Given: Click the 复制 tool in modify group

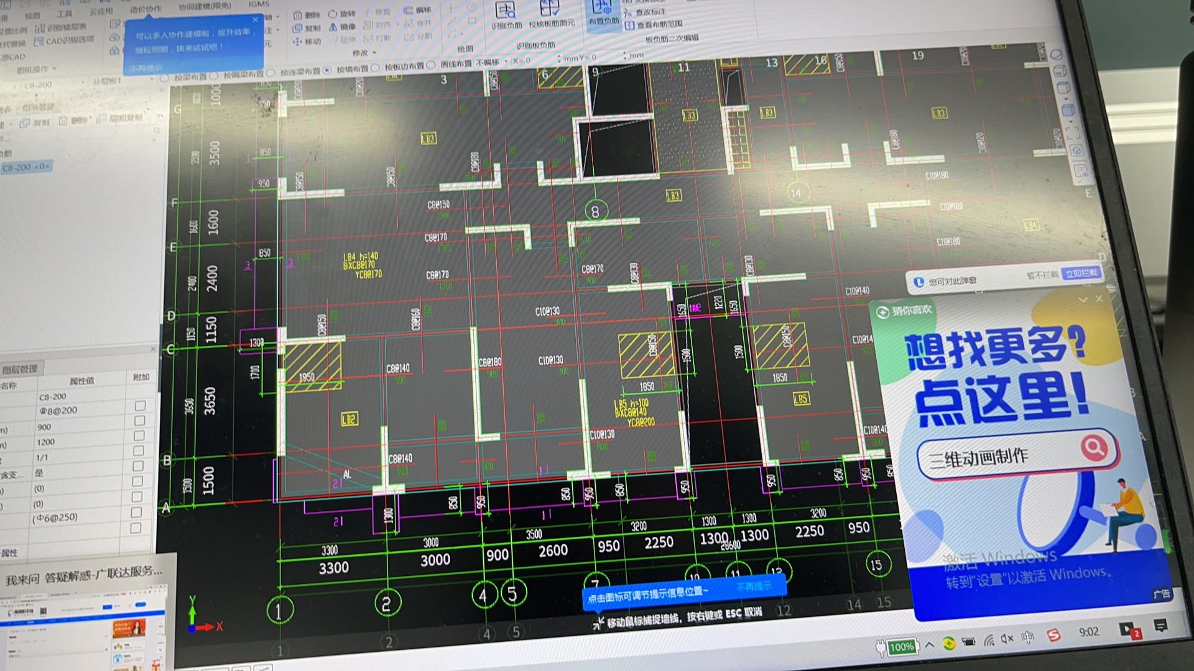Looking at the screenshot, I should point(307,29).
